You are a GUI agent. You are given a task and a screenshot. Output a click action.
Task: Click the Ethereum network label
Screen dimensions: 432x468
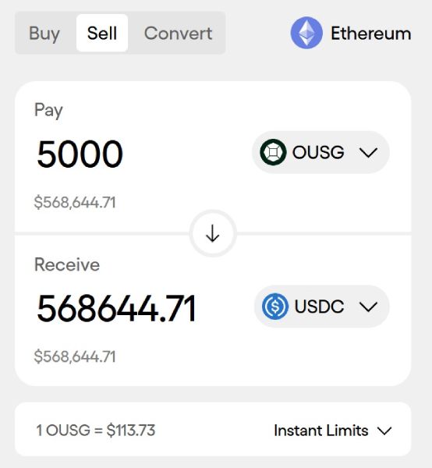(371, 33)
